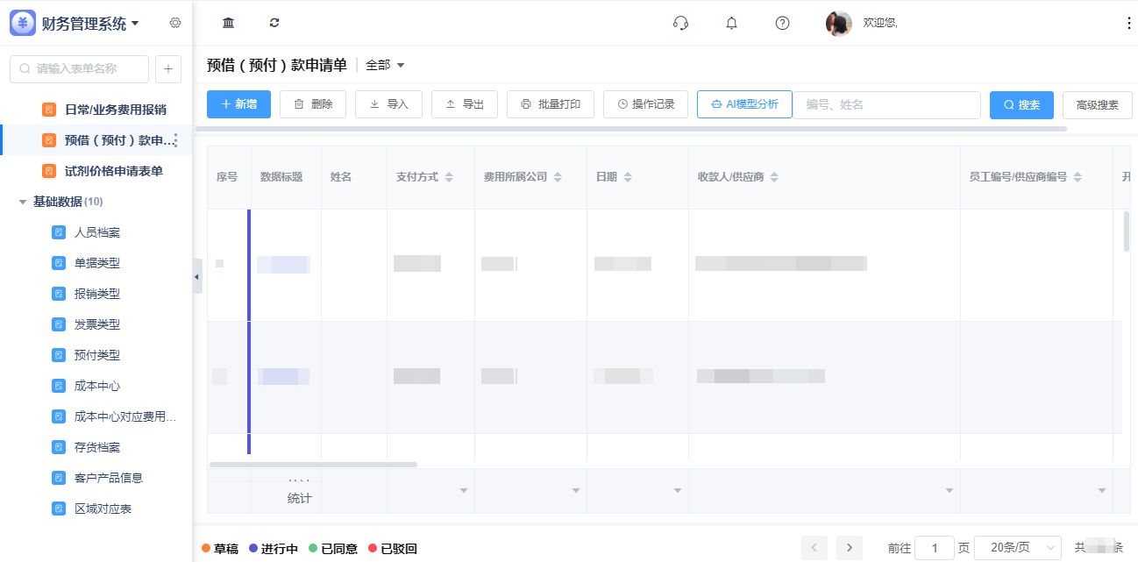Open 报销类型 in sidebar

pyautogui.click(x=96, y=294)
